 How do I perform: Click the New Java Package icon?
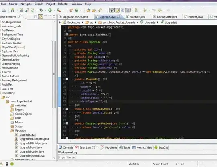pyautogui.click(x=71, y=10)
